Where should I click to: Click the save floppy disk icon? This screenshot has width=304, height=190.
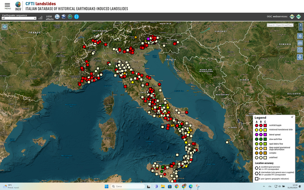[x=300, y=50]
